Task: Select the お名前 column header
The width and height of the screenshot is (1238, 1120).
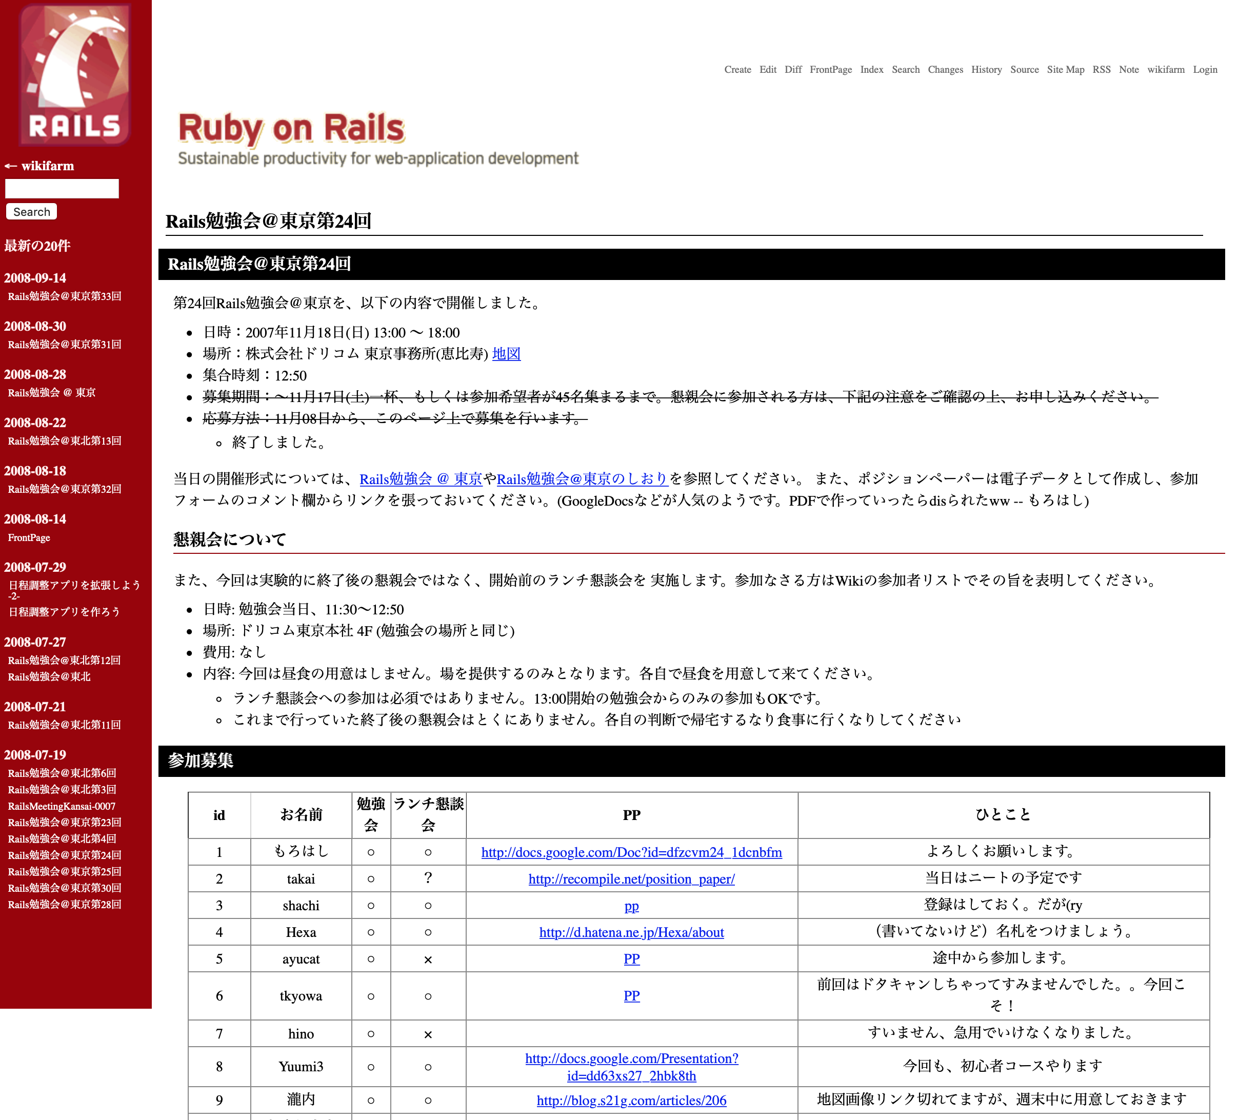Action: (301, 815)
